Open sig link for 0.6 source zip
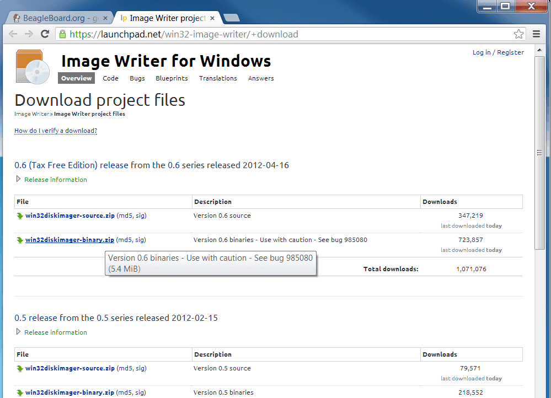The image size is (551, 398). click(140, 216)
